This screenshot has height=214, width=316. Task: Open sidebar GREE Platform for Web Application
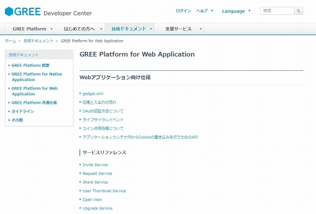click(35, 91)
